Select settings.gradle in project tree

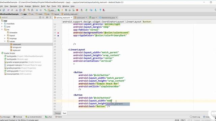tap(13, 71)
